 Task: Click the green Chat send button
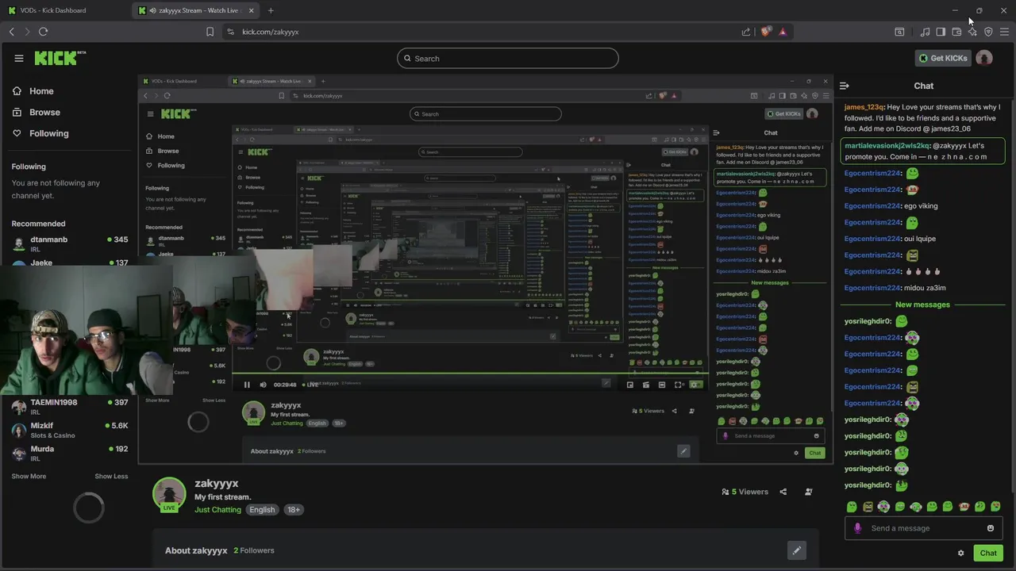pos(988,553)
